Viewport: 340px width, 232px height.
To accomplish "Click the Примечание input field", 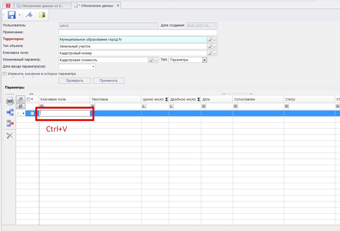I will click(x=138, y=32).
